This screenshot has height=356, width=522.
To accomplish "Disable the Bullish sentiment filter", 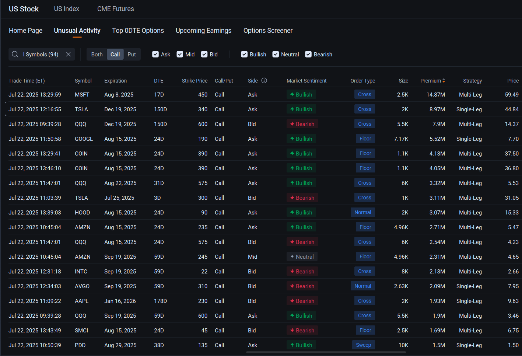I will coord(244,54).
